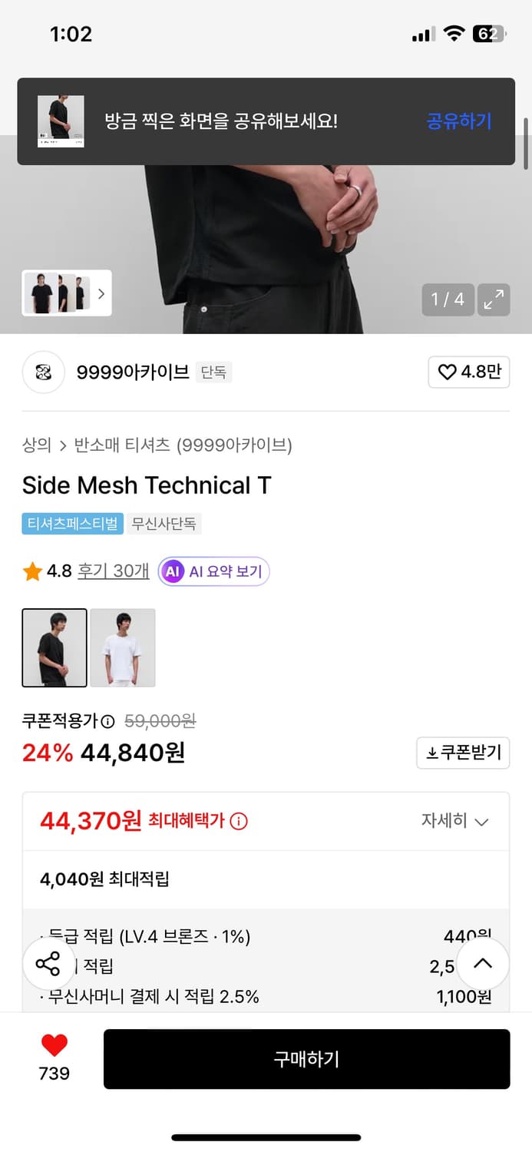
Task: Tap the 티셔츠페스티벌 festival tag
Action: (71, 523)
